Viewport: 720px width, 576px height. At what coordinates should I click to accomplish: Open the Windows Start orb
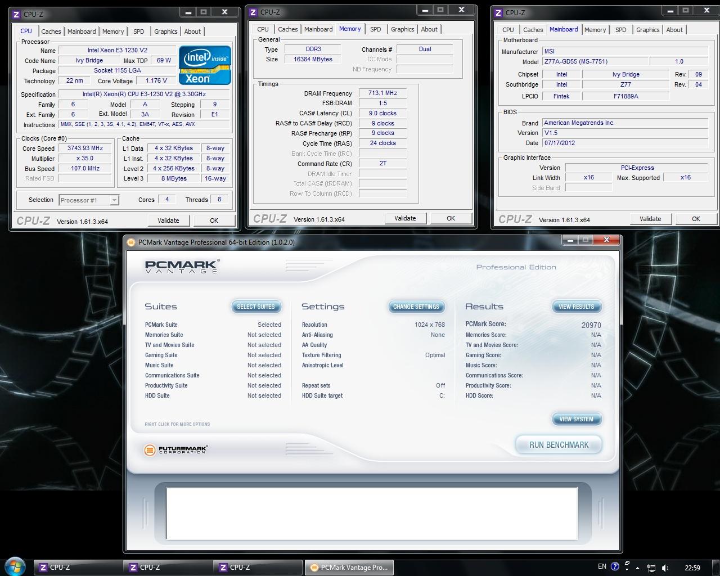click(x=15, y=566)
